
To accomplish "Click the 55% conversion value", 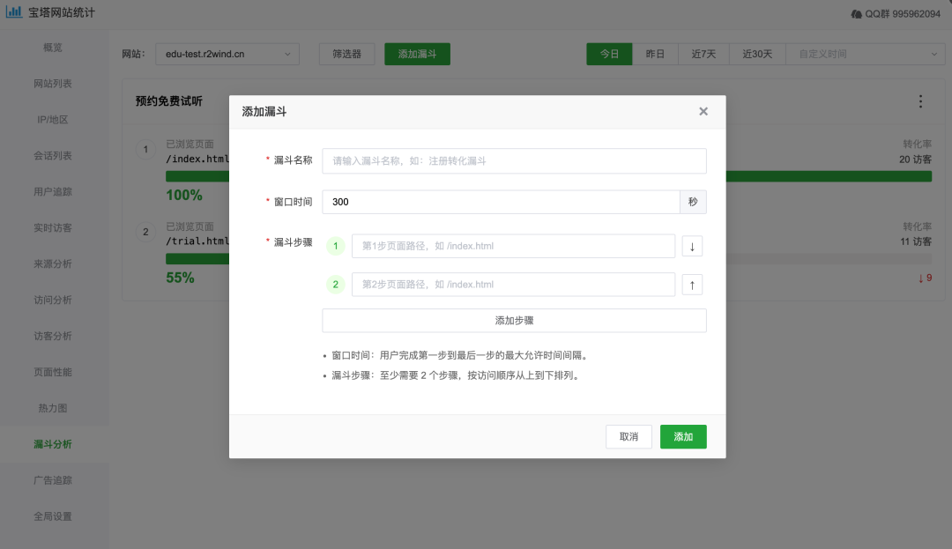I will [x=181, y=278].
